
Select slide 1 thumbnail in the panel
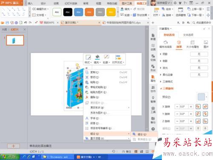[x=15, y=41]
